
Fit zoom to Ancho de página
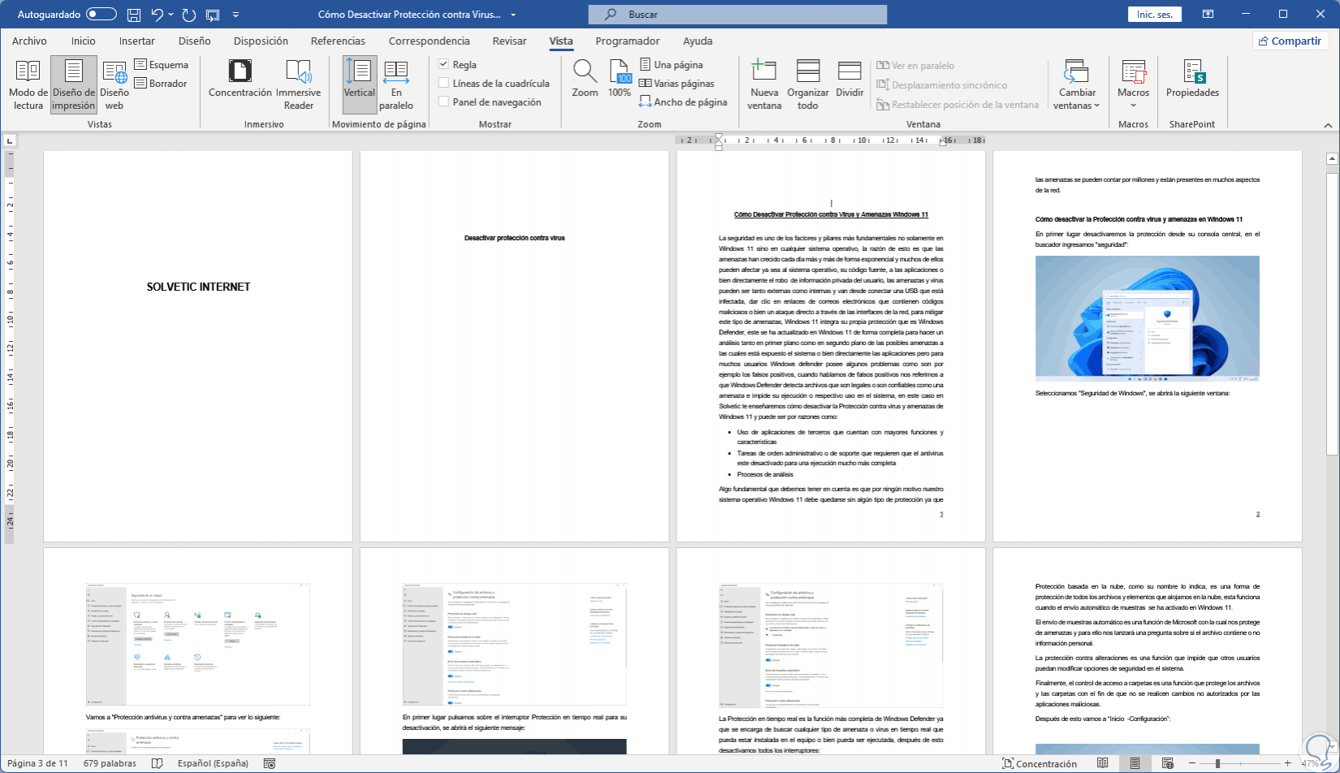coord(683,102)
